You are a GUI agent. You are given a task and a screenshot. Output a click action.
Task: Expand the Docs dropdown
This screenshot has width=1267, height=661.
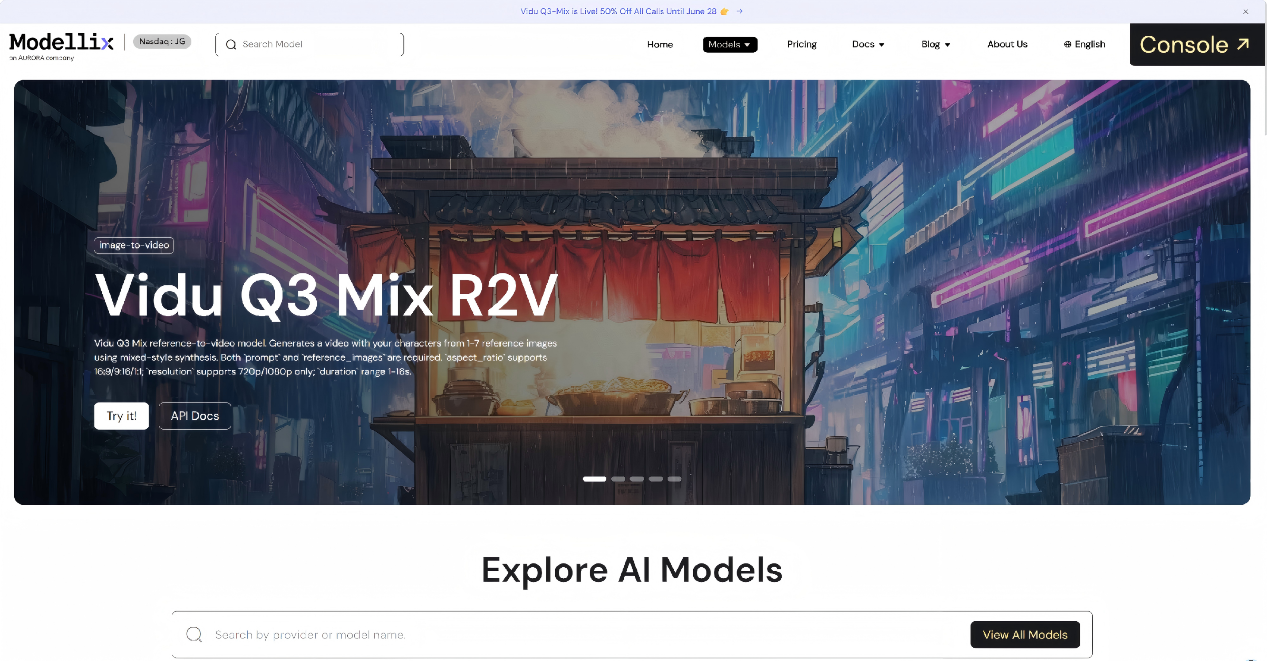[x=868, y=44]
